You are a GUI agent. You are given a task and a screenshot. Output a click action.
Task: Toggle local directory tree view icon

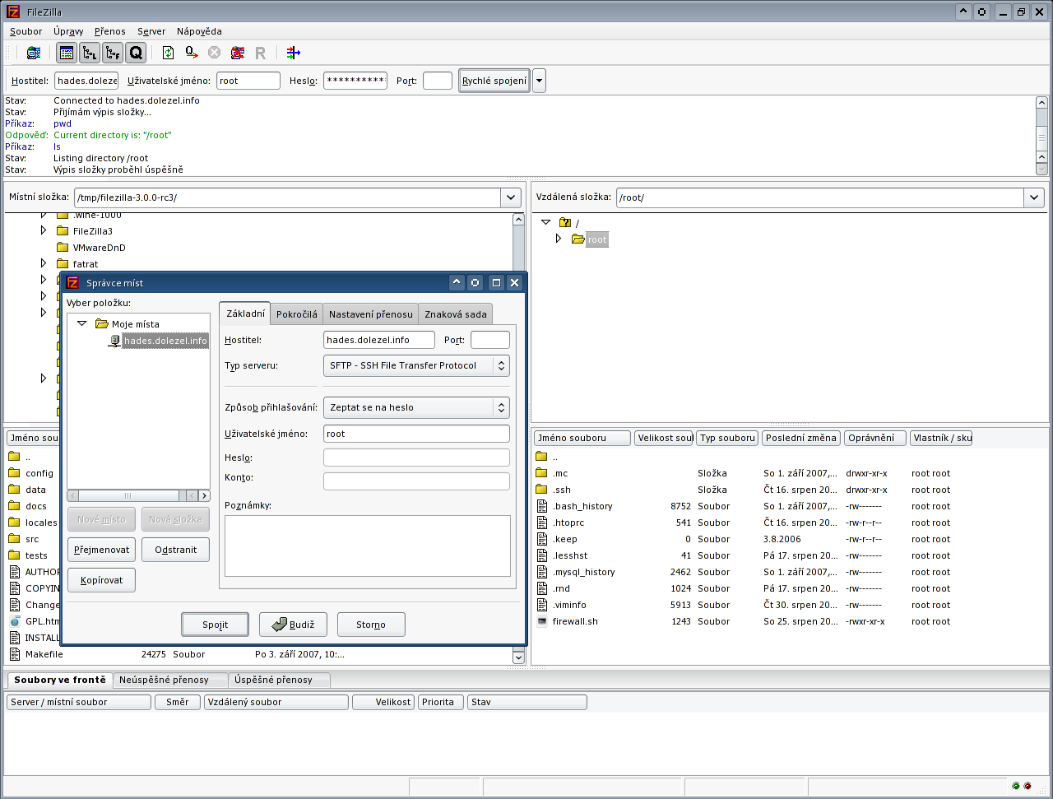(x=90, y=53)
